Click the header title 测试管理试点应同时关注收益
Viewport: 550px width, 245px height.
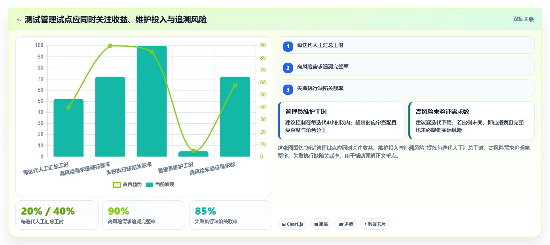point(116,19)
